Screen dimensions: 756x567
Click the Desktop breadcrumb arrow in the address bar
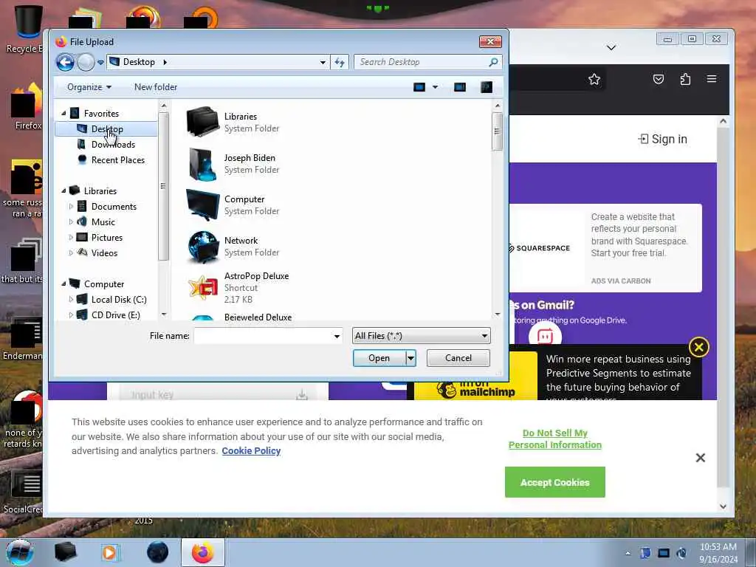165,62
